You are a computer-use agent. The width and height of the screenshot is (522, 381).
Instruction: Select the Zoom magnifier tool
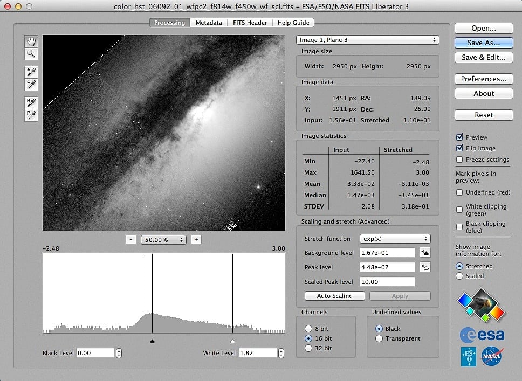[x=31, y=53]
